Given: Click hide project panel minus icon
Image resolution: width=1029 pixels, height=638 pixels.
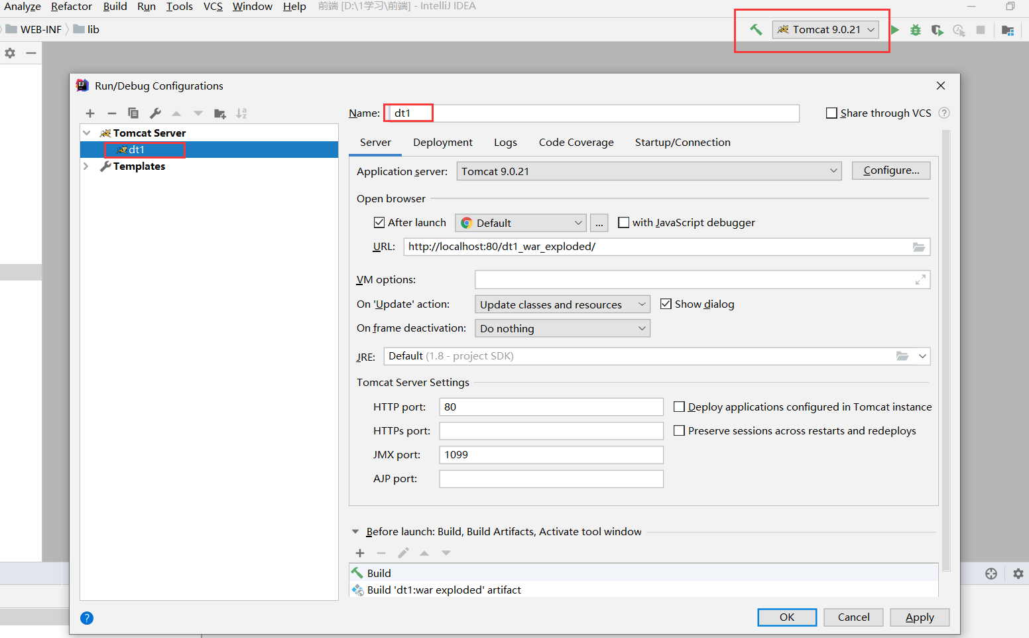Looking at the screenshot, I should [31, 53].
